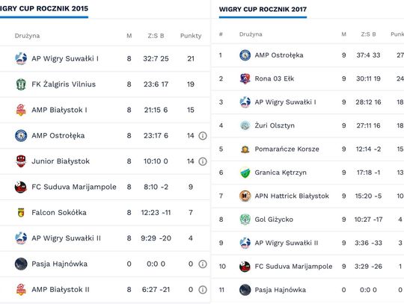Click the Drużyna column header in 2017 table
Viewport: 404px width, 304px height.
(x=251, y=34)
